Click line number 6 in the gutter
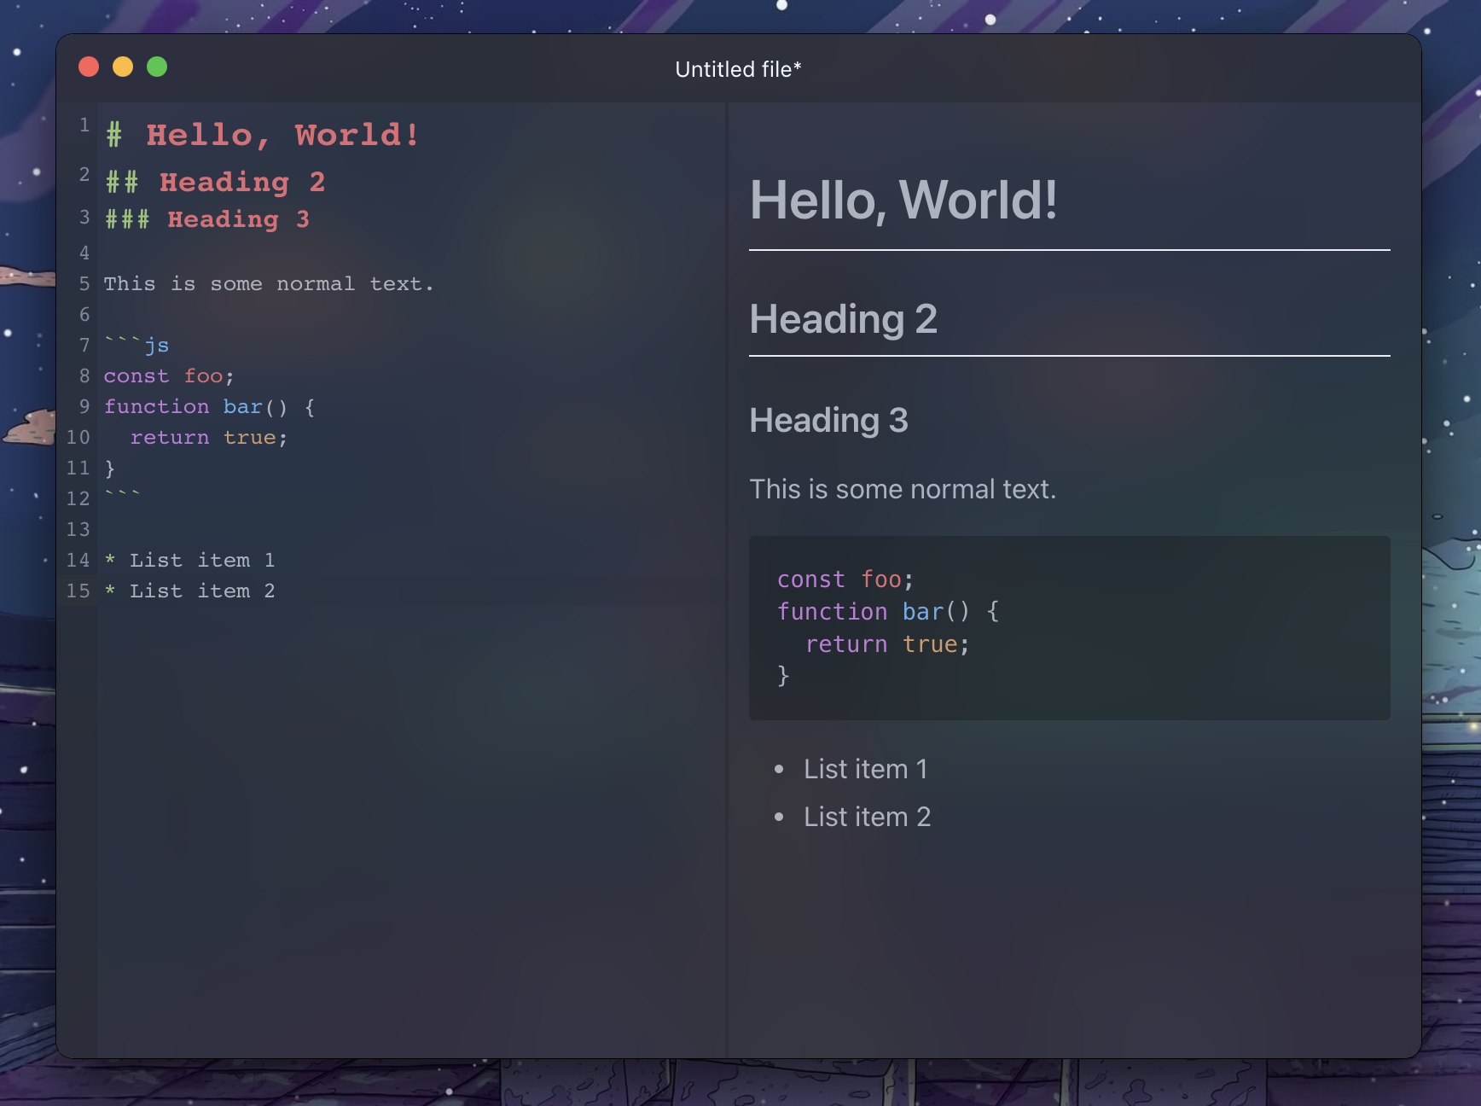 [x=84, y=314]
